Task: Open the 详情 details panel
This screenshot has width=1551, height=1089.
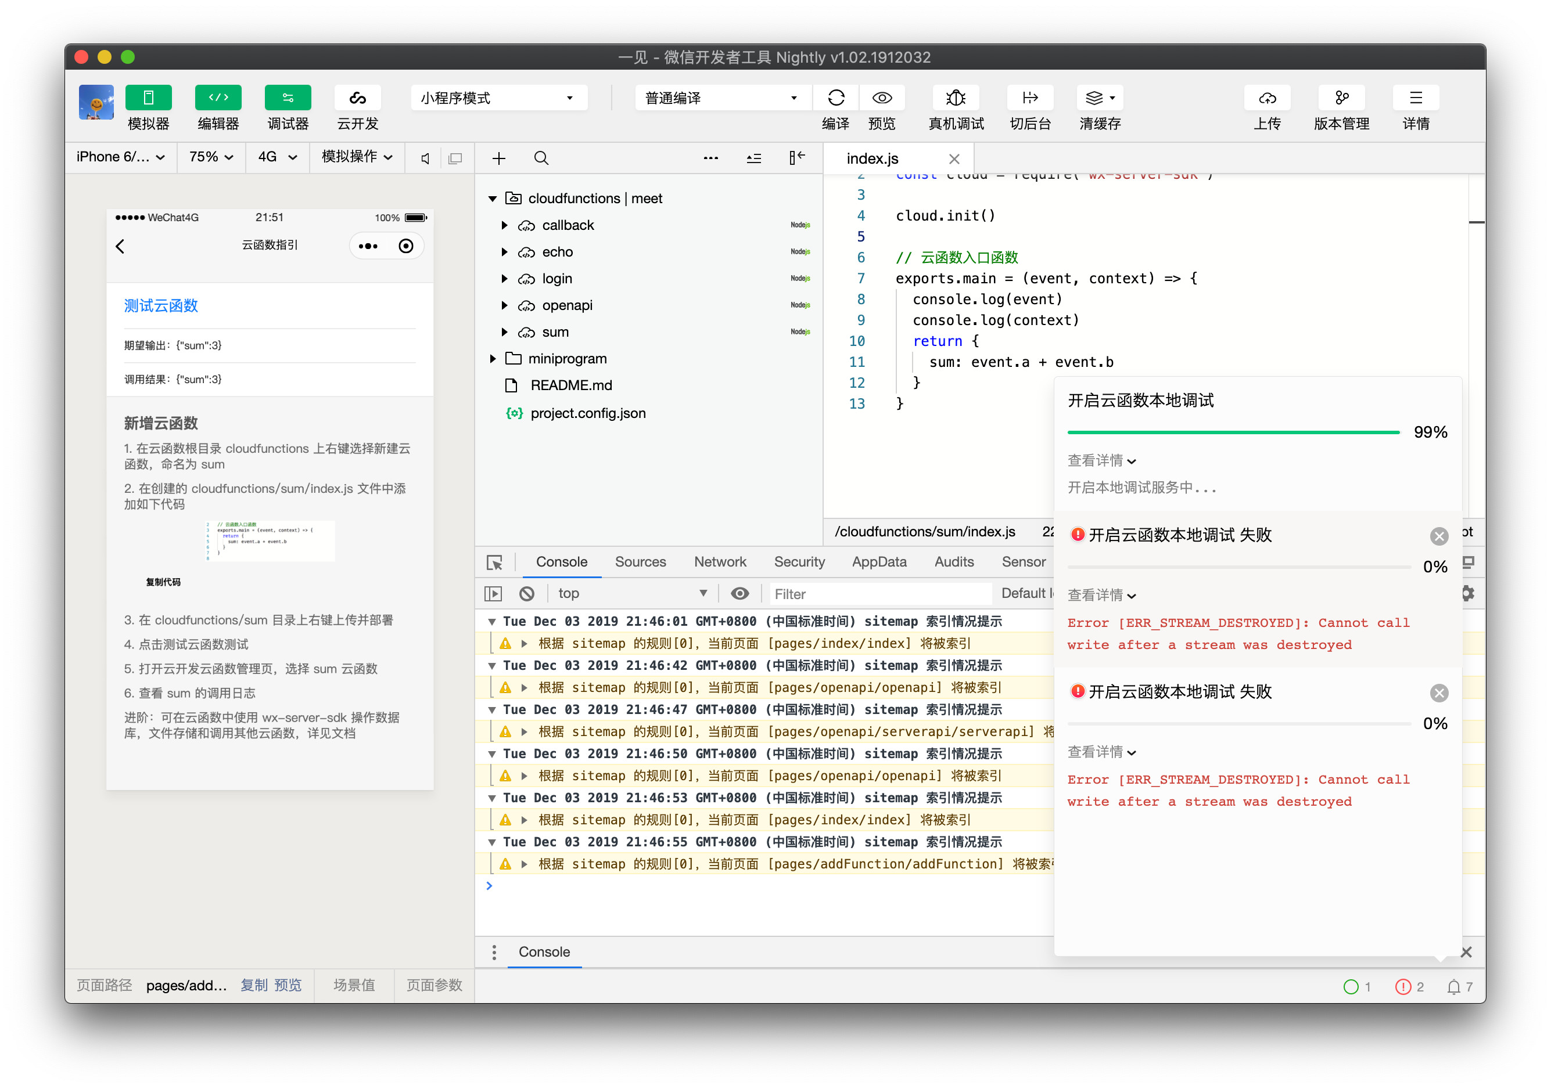Action: pos(1416,98)
